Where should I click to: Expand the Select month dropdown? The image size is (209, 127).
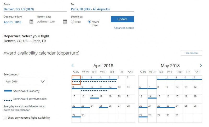tap(25, 82)
